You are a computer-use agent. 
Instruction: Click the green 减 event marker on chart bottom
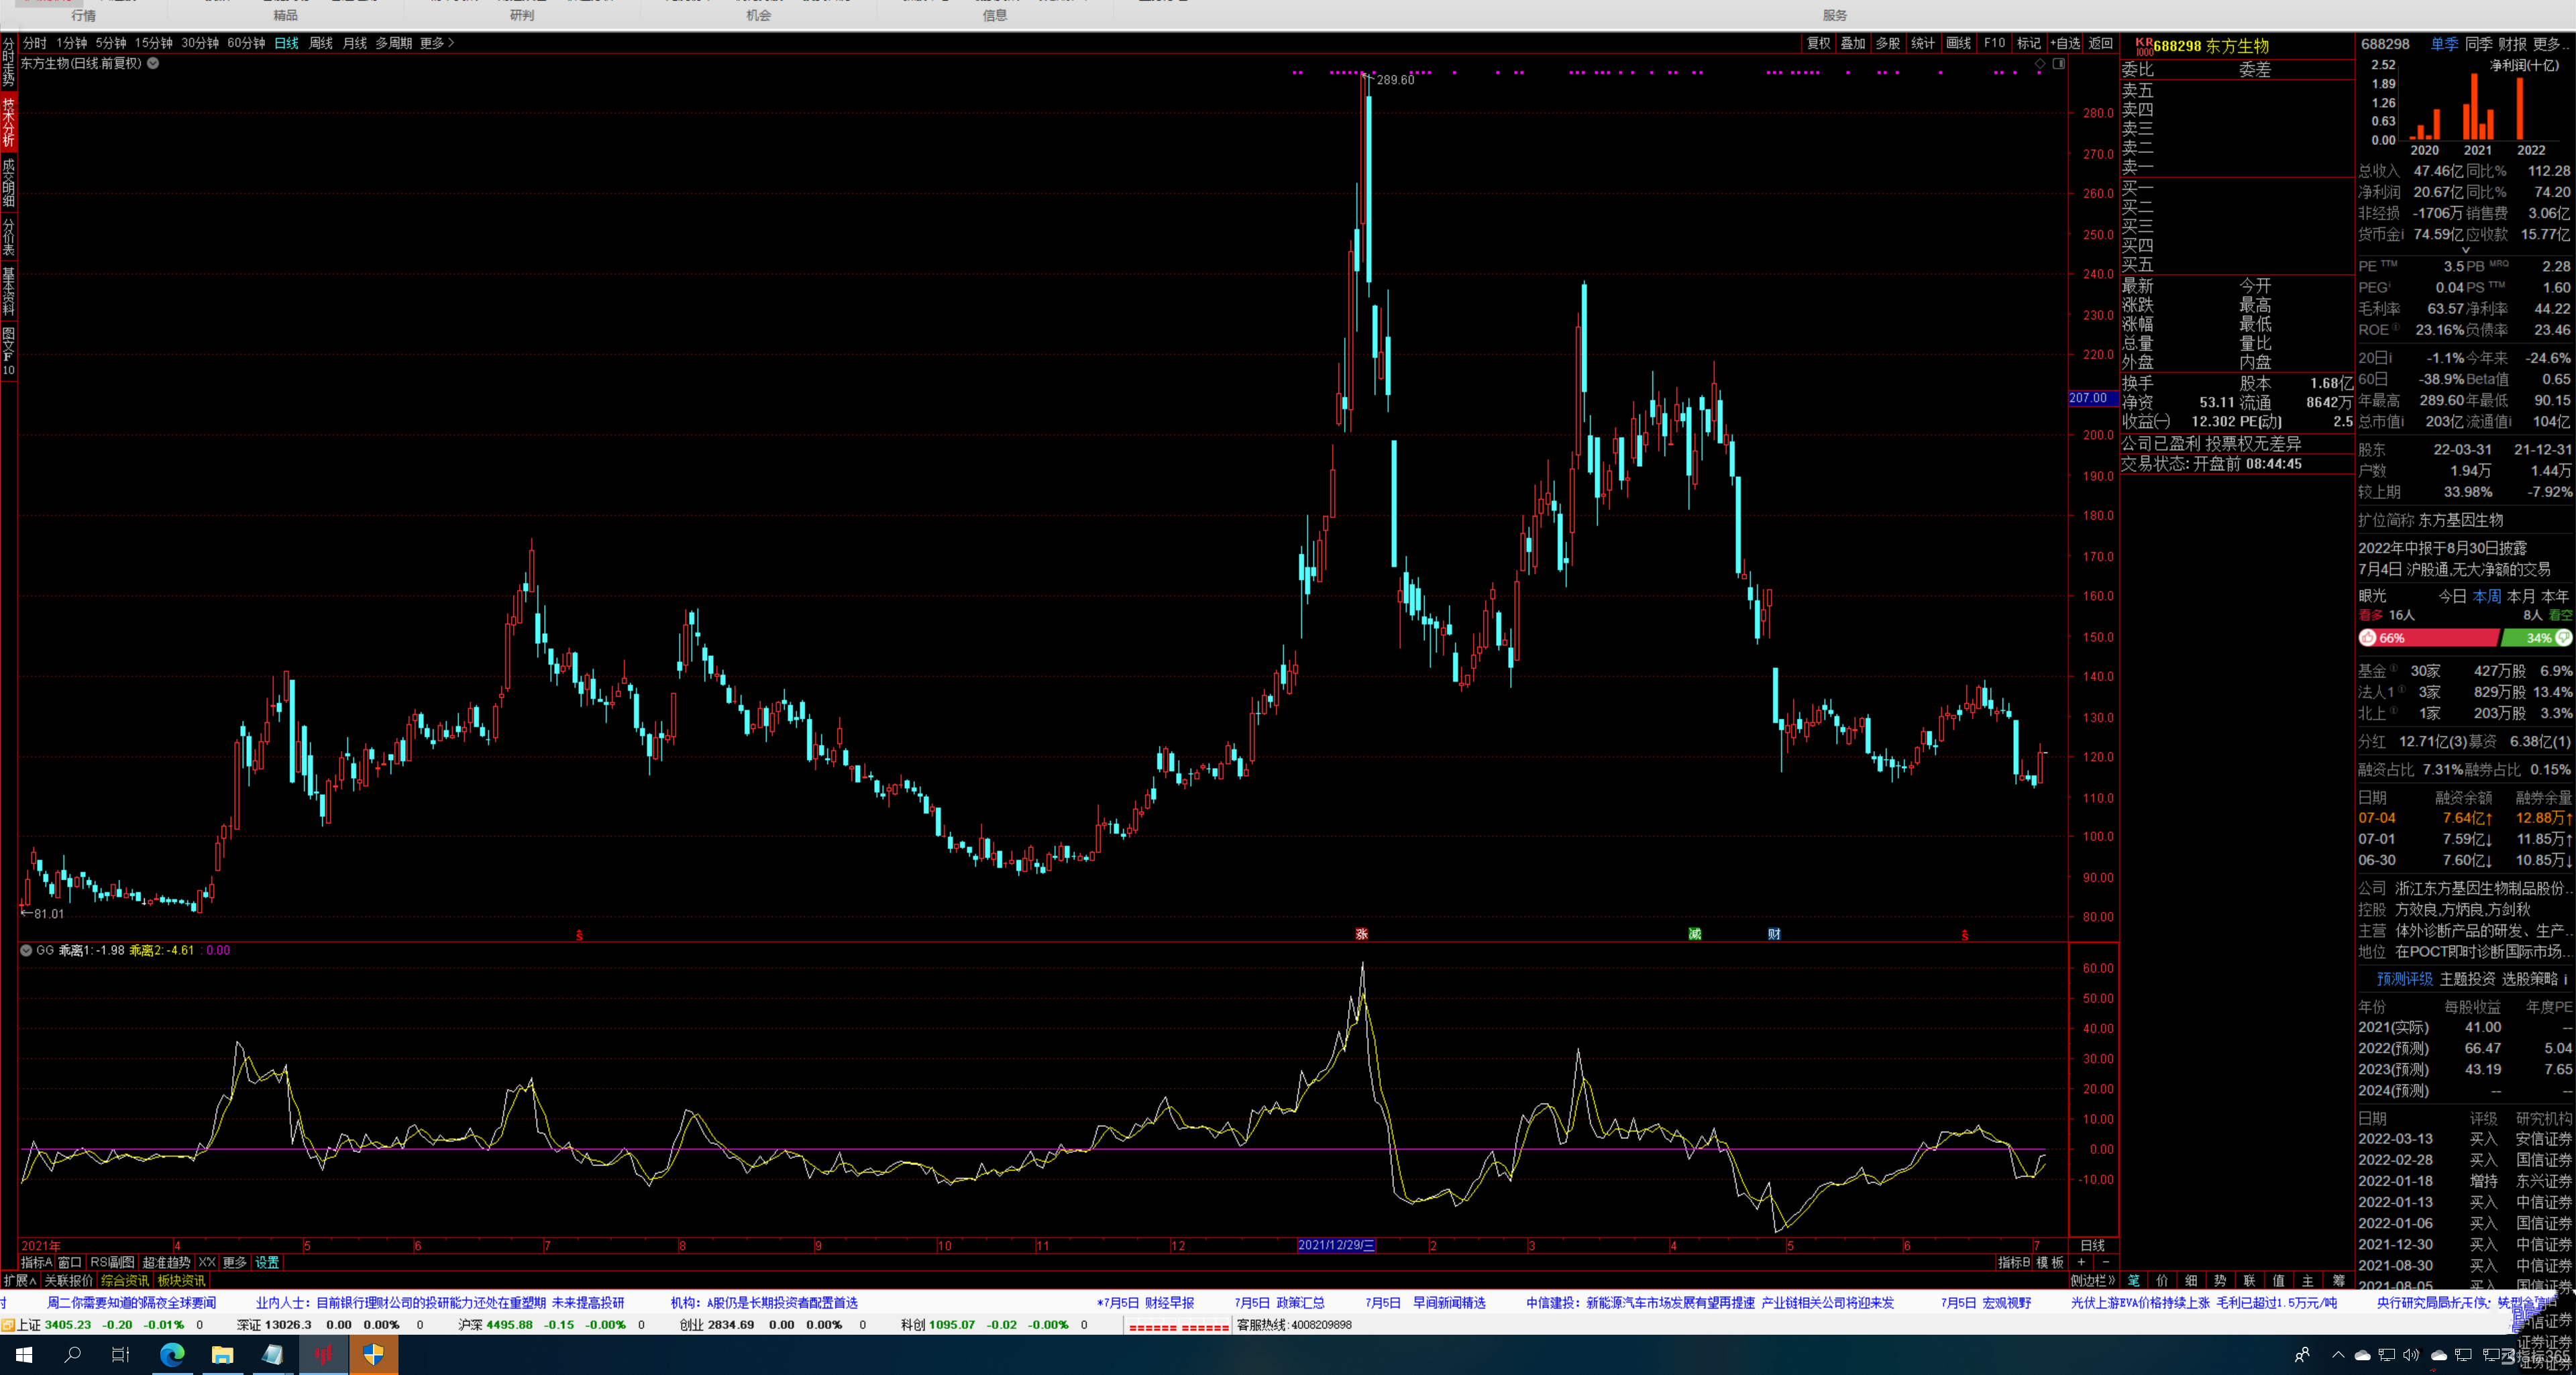(x=1695, y=934)
